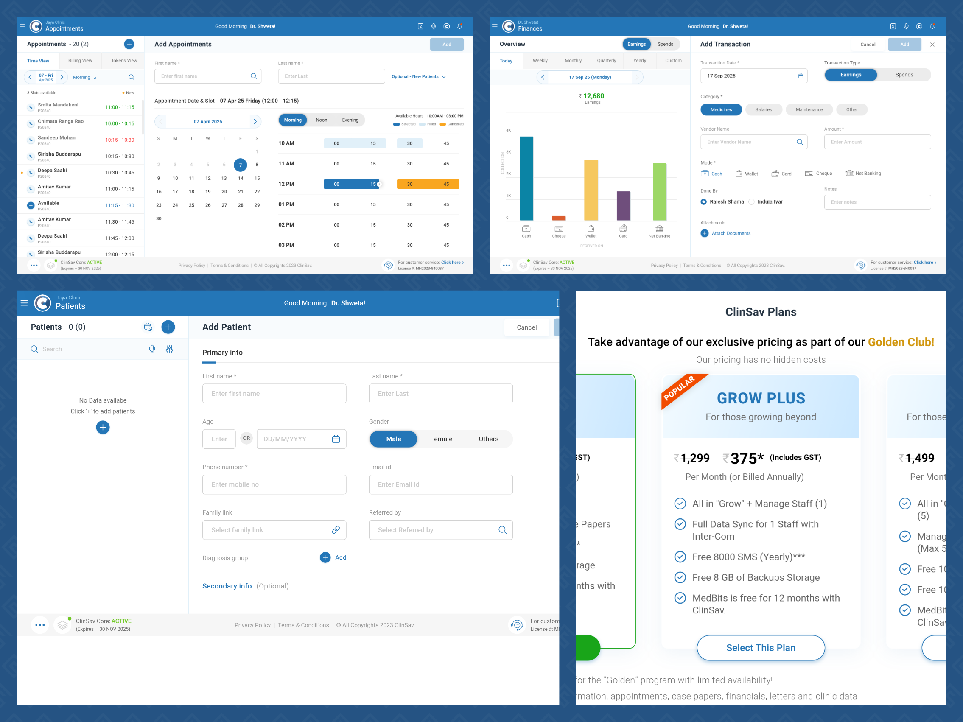Open Weekly tab in Finances overview
Viewport: 963px width, 722px height.
540,61
